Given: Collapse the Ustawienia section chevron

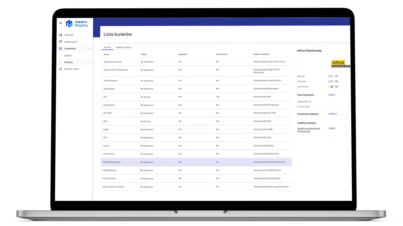Looking at the screenshot, I should pos(89,49).
